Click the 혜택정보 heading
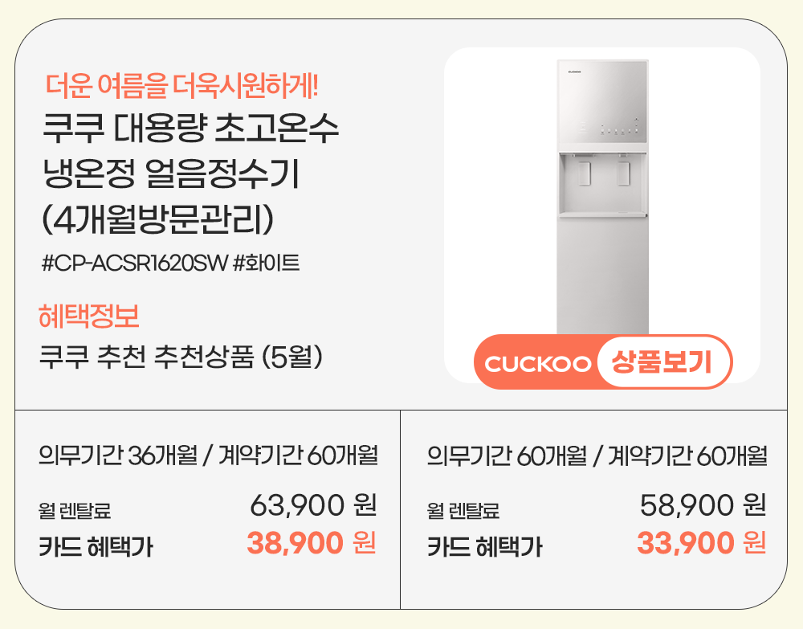 pyautogui.click(x=89, y=317)
